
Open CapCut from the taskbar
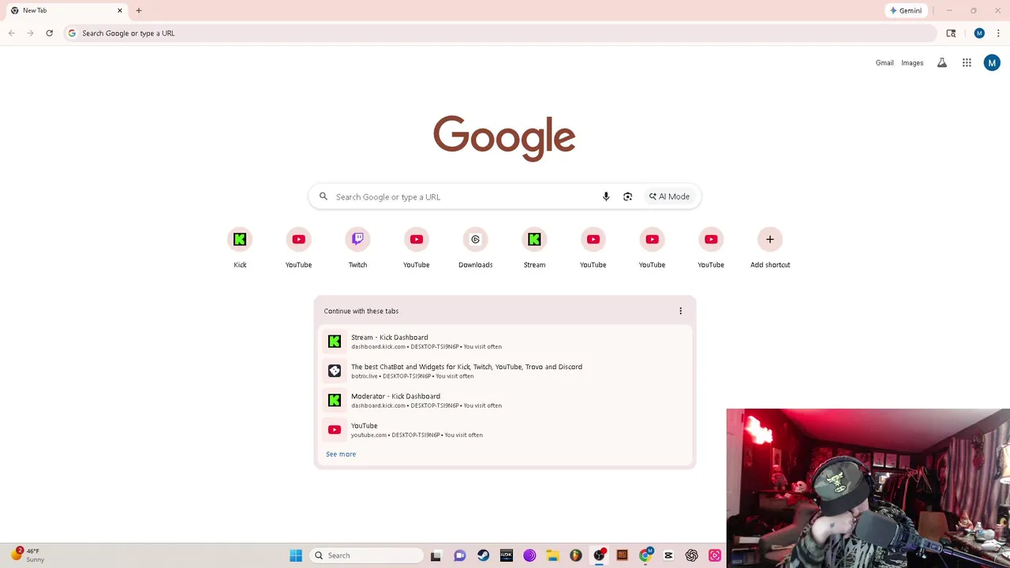[x=668, y=555]
